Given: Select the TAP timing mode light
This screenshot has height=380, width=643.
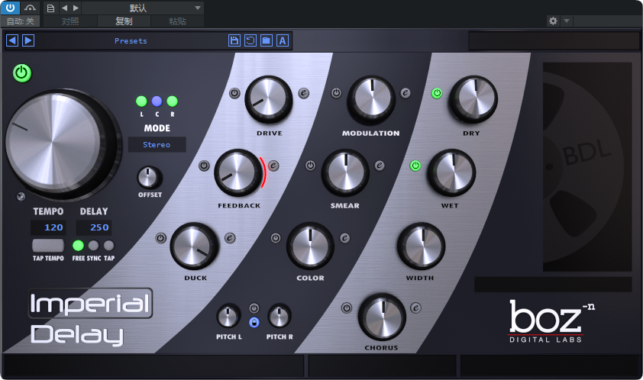Looking at the screenshot, I should [108, 246].
